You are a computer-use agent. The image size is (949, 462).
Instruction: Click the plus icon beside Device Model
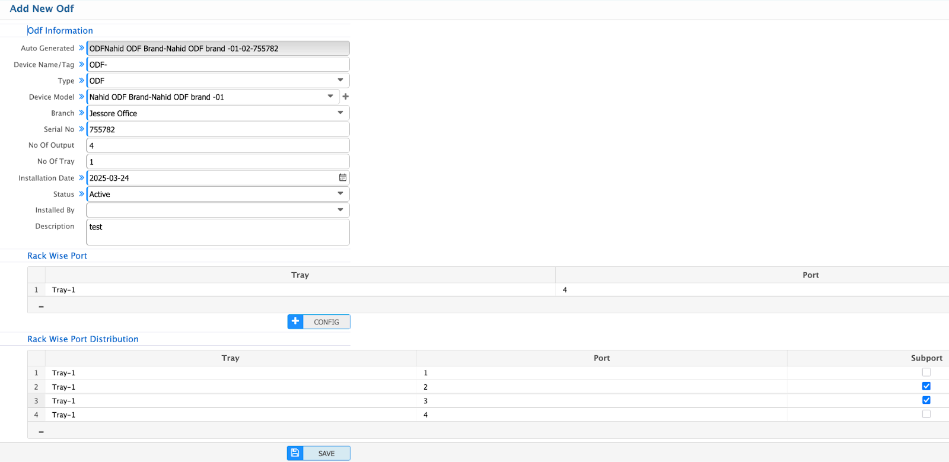tap(346, 97)
